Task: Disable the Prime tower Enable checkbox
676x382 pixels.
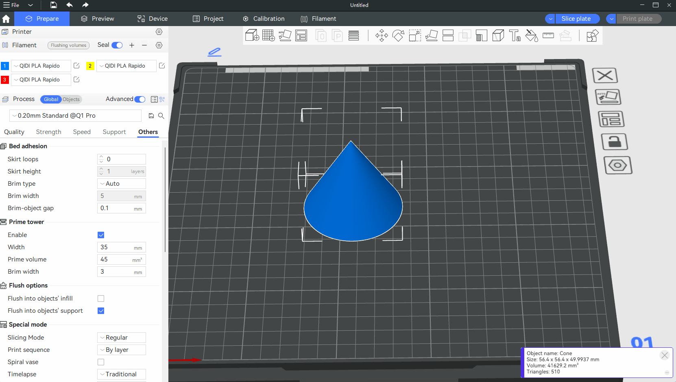Action: (101, 235)
